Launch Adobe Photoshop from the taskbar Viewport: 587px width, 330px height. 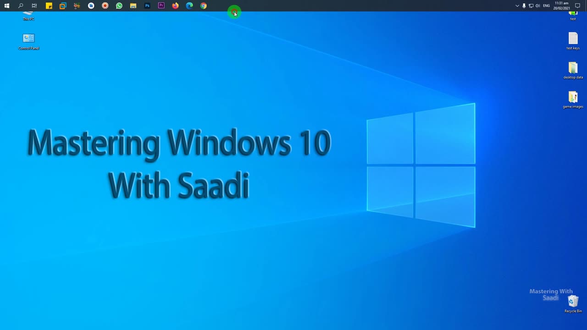147,5
